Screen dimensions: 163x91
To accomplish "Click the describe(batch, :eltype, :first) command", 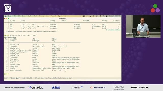I will 23,35.
